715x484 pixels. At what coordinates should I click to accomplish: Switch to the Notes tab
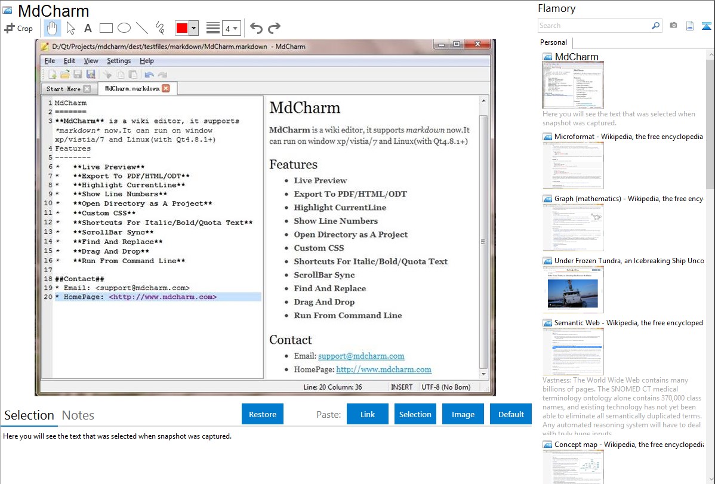coord(78,415)
